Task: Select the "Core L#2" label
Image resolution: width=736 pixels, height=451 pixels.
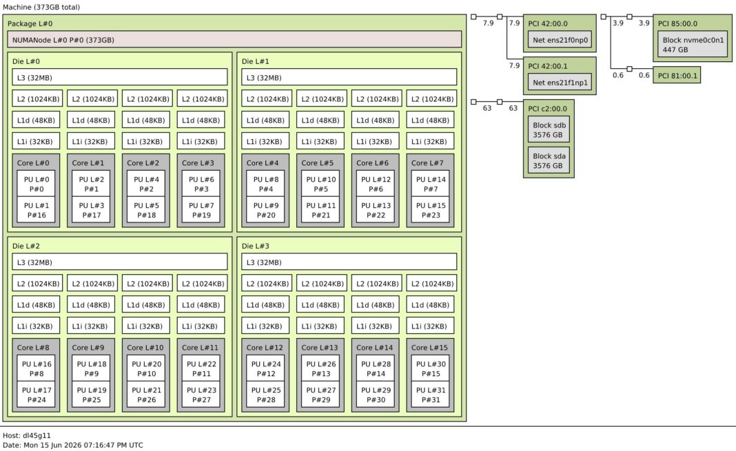Action: tap(143, 163)
